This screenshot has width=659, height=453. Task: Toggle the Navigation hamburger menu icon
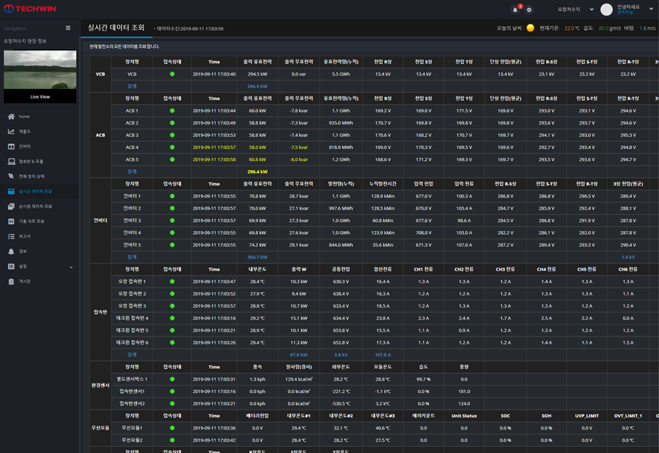click(68, 28)
